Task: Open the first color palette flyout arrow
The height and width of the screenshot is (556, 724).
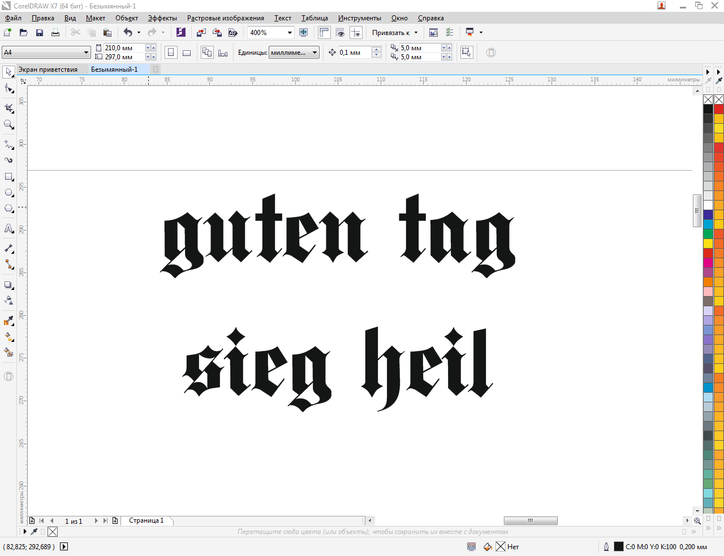Action: pos(708,72)
